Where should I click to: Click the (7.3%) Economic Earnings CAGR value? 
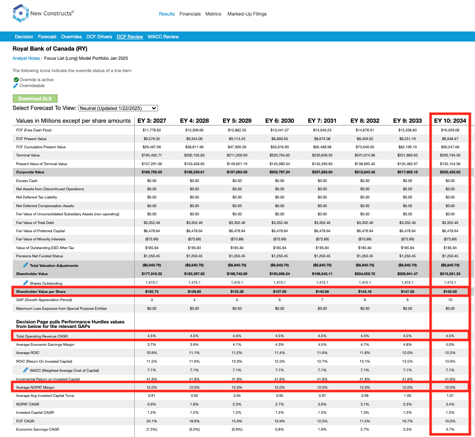(x=152, y=429)
